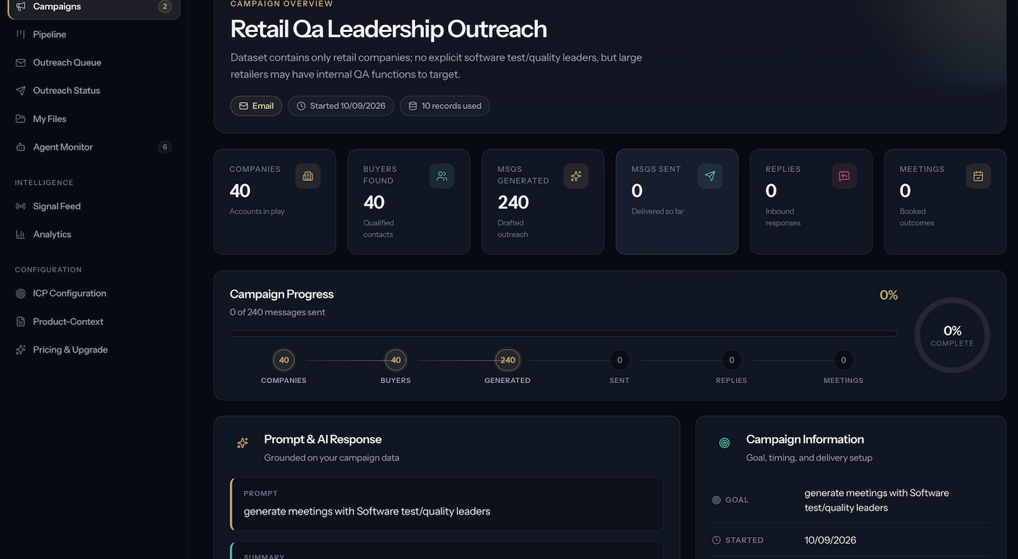
Task: Click the Campaigns count badge 2
Action: pyautogui.click(x=165, y=7)
